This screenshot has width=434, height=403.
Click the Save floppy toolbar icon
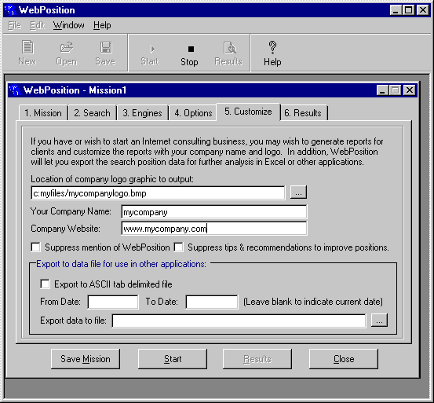[106, 47]
